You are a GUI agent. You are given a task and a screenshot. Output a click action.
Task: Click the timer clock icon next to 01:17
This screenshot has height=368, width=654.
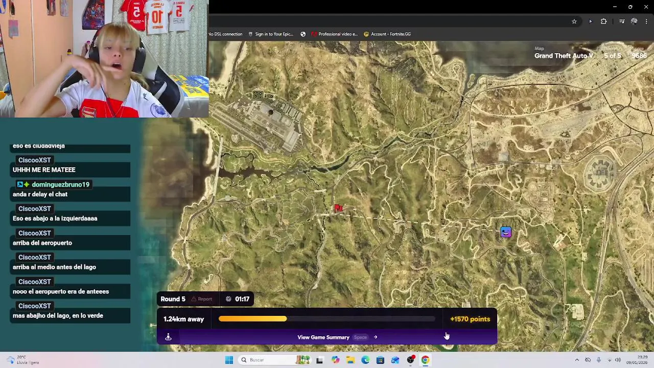click(228, 299)
